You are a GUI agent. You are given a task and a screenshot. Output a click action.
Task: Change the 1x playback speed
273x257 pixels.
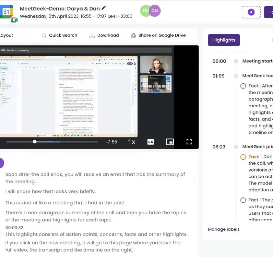pos(132,142)
